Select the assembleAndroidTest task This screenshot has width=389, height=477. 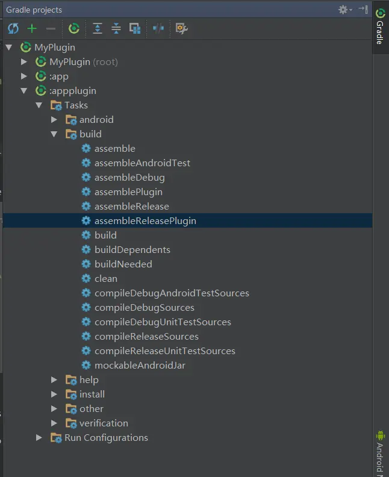pos(142,163)
